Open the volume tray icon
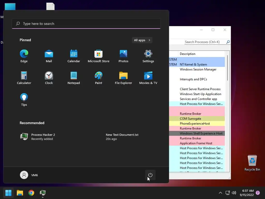 234,193
